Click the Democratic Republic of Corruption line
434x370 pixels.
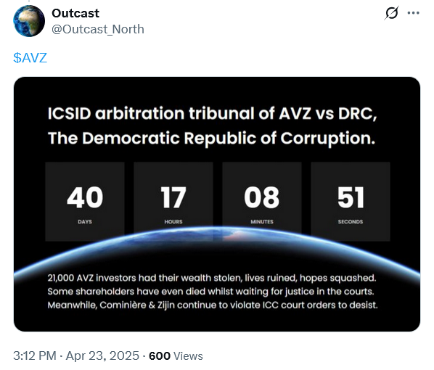[x=211, y=138]
